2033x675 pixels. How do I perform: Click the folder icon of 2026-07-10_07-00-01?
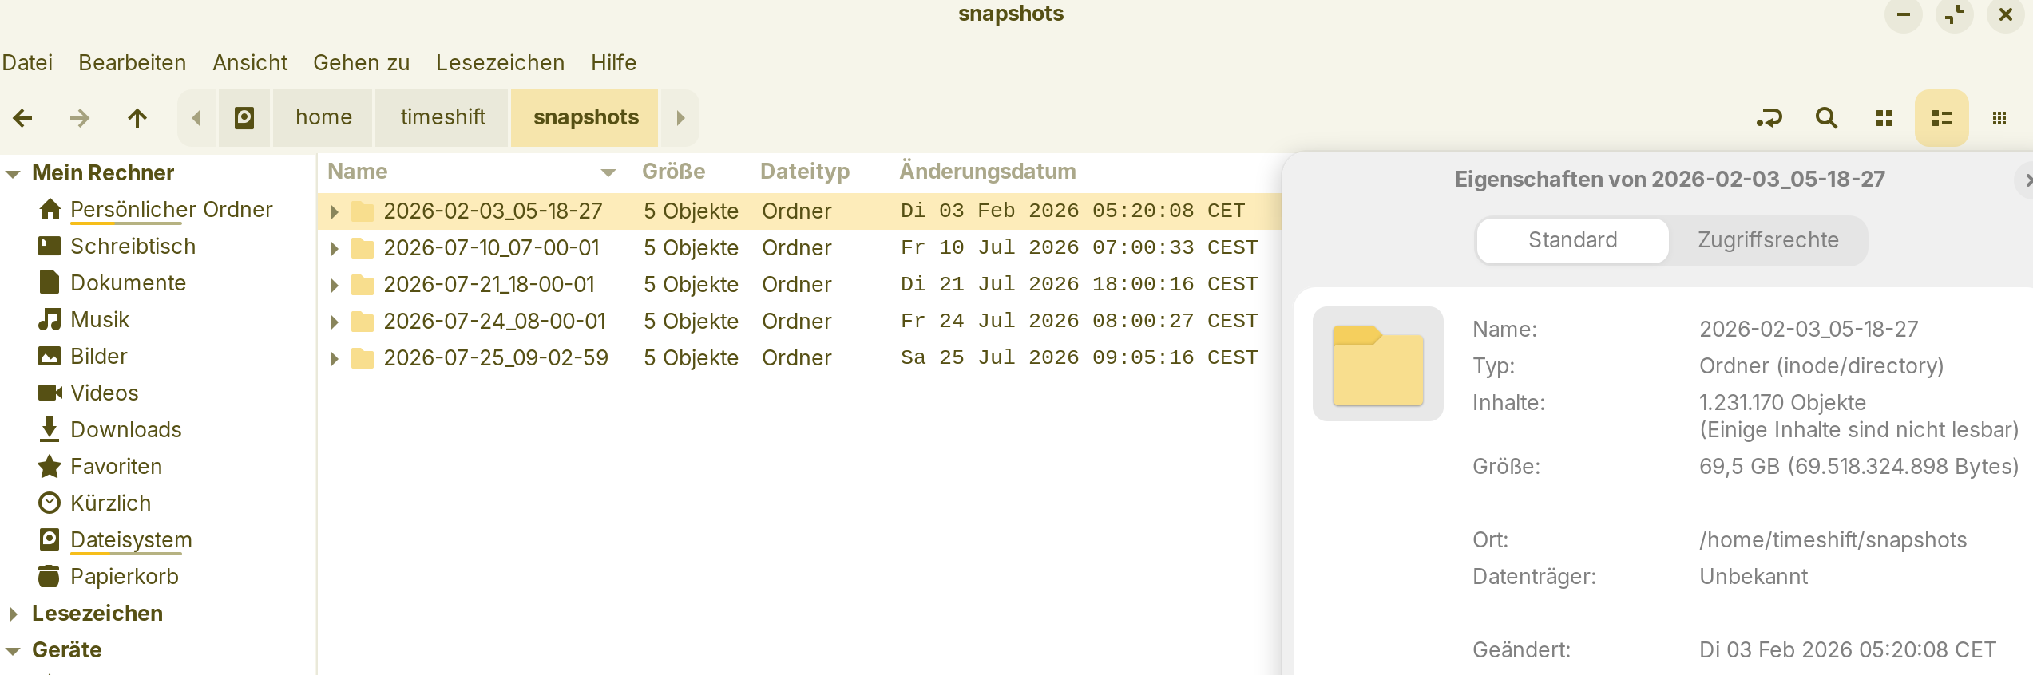(363, 248)
